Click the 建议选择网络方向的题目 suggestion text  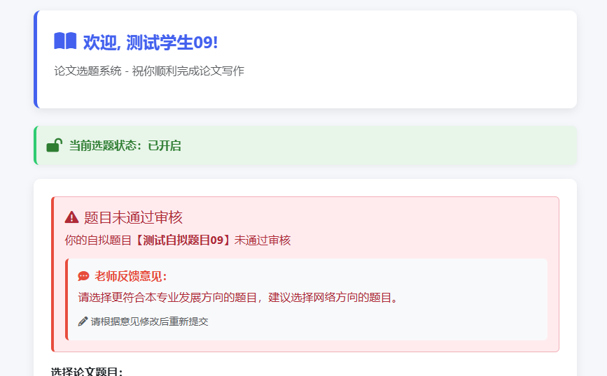[x=333, y=297]
